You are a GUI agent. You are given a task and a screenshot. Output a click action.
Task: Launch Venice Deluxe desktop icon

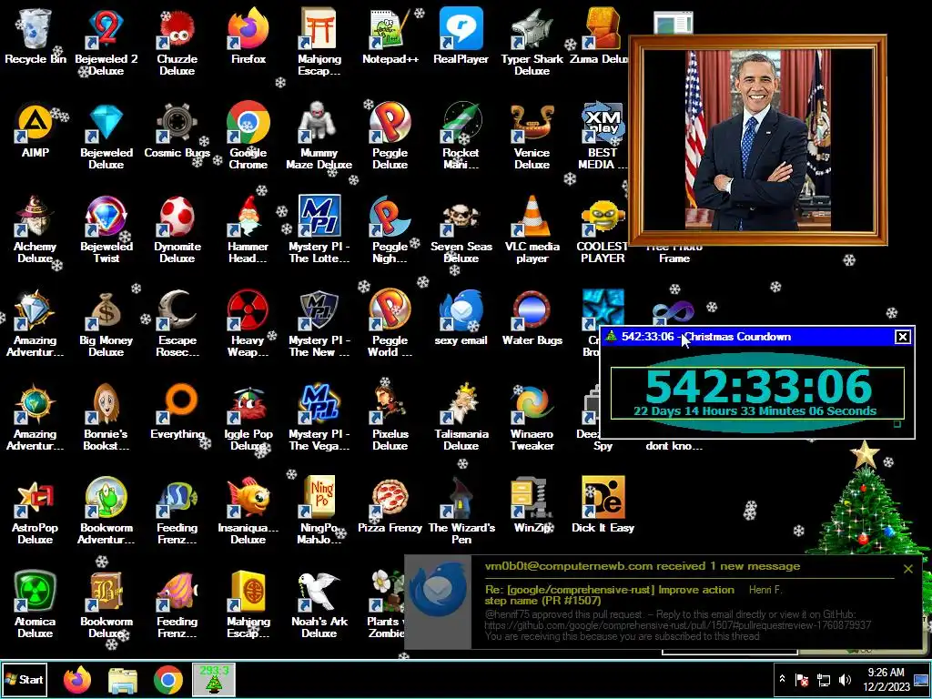(532, 135)
